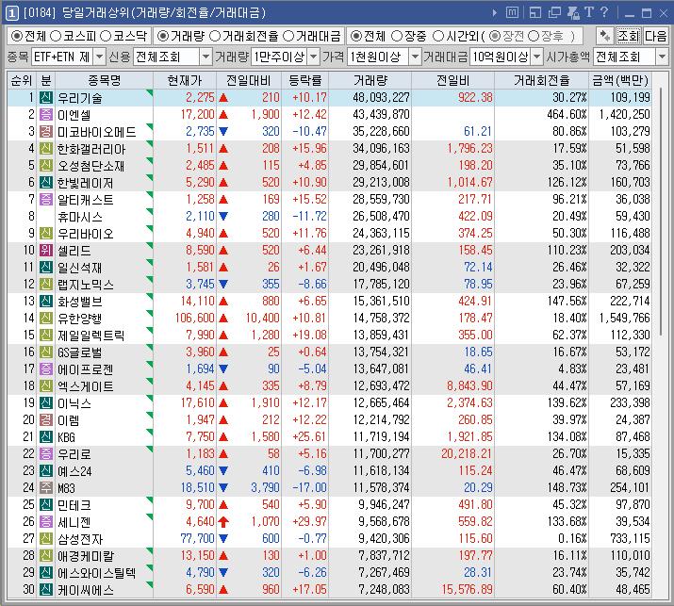674x606 pixels.
Task: Click the 증 badge on the 이엔셀 row
Action: pyautogui.click(x=46, y=114)
